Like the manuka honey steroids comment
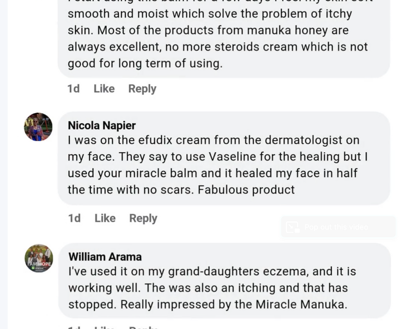The image size is (415, 329). [104, 89]
